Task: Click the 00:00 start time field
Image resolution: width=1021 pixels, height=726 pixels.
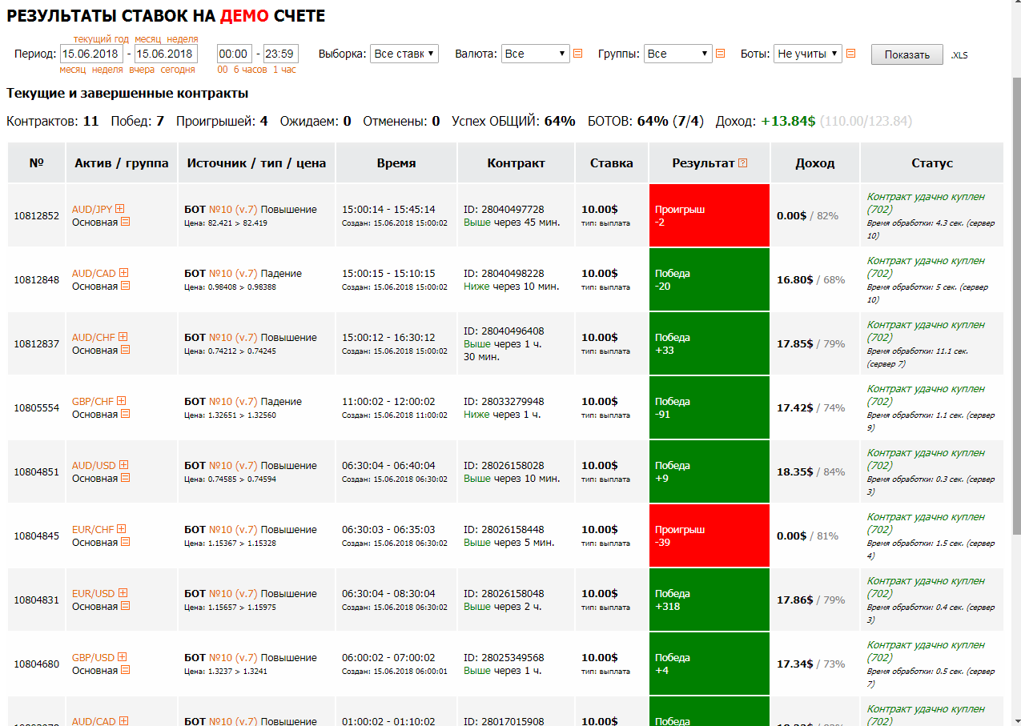Action: coord(235,54)
